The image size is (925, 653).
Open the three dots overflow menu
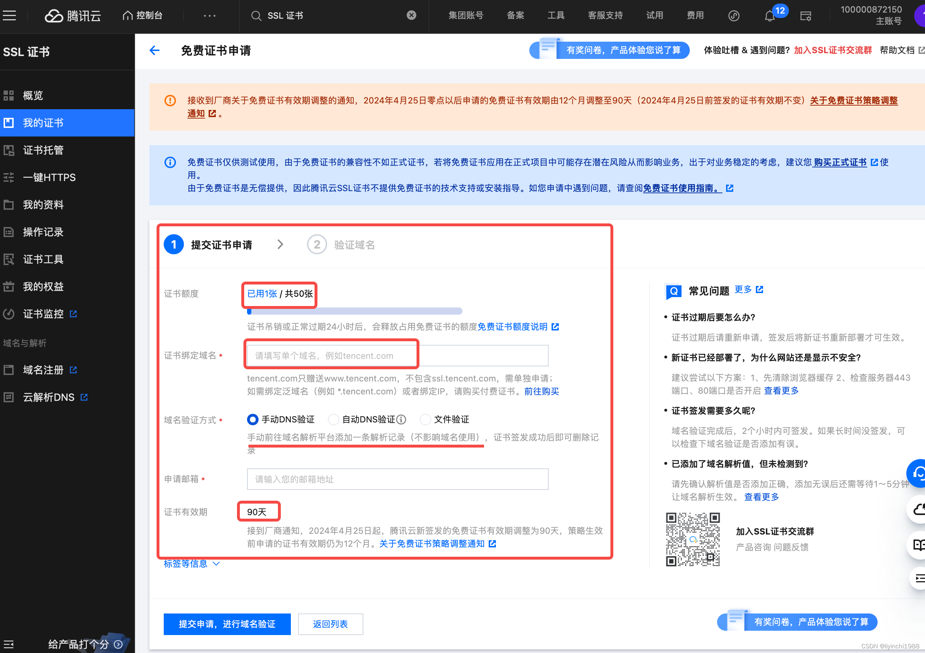point(209,16)
